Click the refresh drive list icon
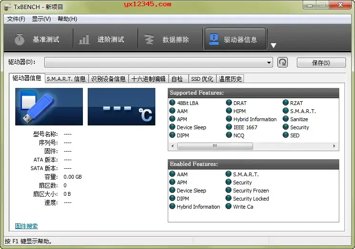This screenshot has height=249, width=355. click(x=283, y=62)
